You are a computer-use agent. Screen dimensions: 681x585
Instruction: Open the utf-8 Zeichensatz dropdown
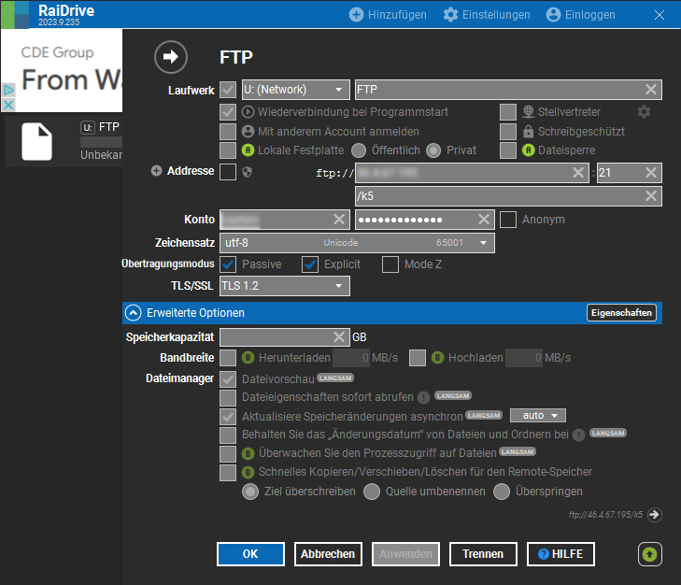357,243
